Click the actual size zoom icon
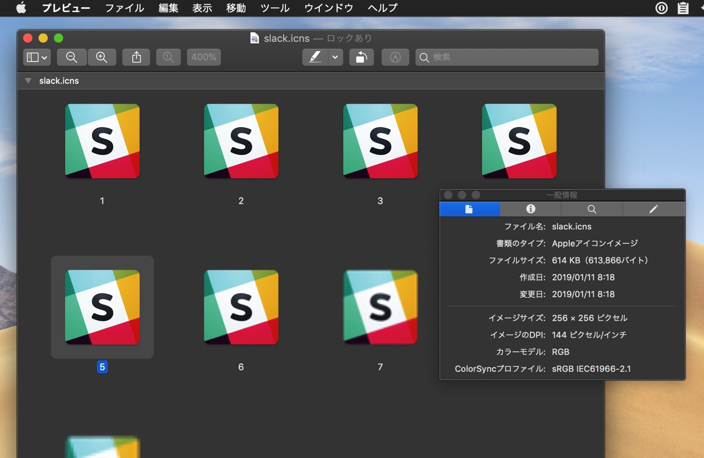 coord(168,57)
